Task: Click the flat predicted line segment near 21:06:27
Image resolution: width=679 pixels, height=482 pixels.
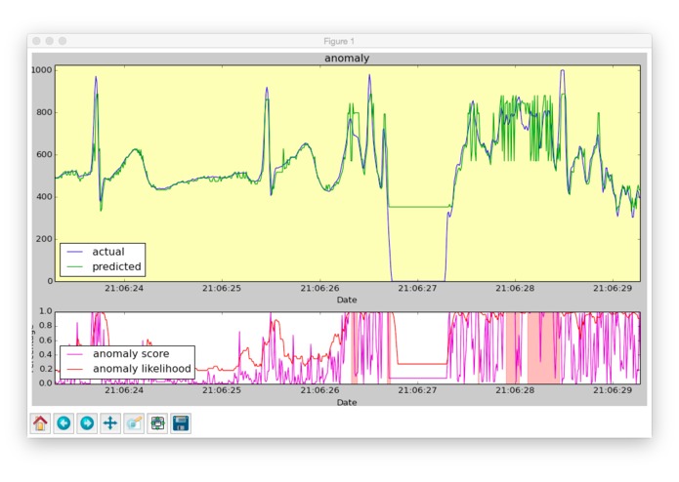Action: [x=418, y=207]
